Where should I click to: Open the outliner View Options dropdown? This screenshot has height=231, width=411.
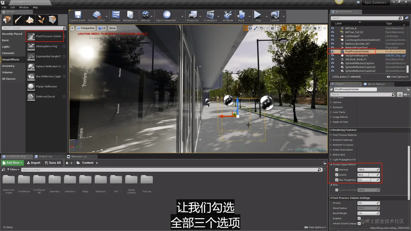(x=398, y=77)
